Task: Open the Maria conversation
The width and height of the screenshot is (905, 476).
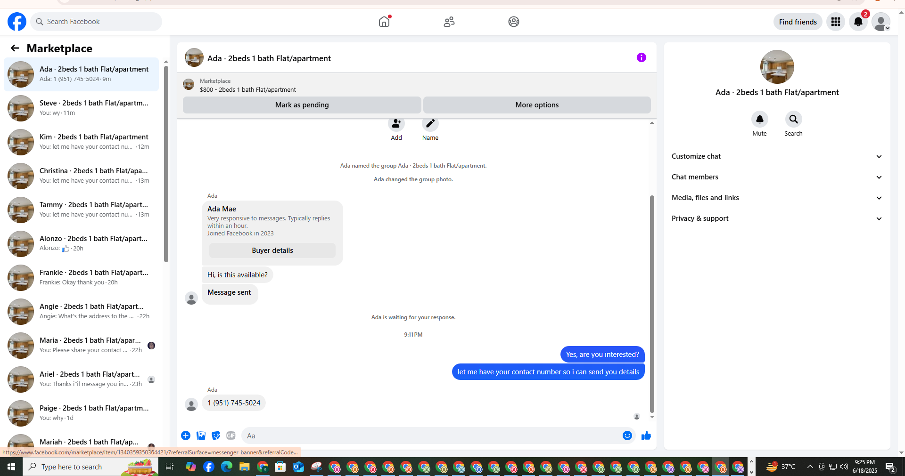Action: click(x=82, y=346)
